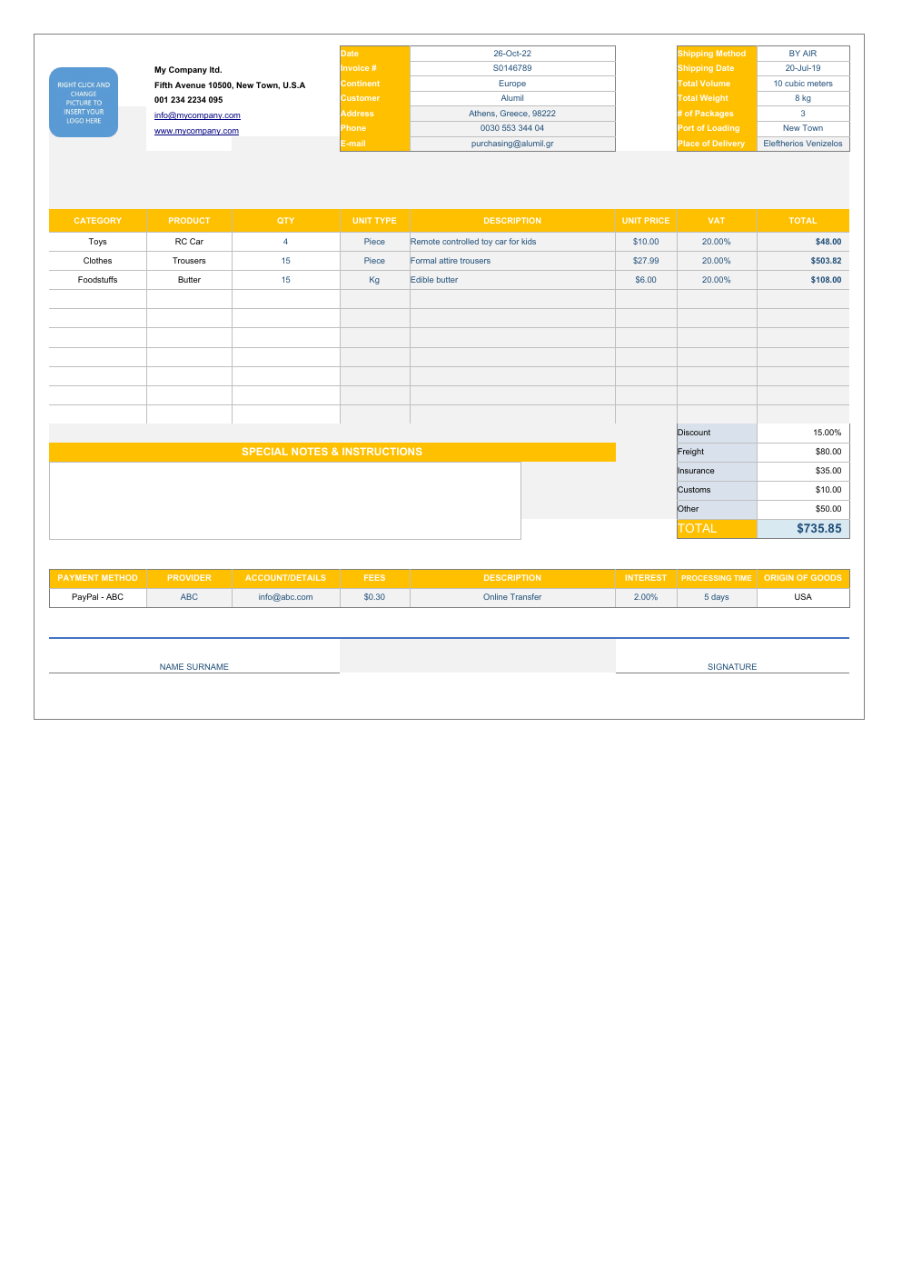The image size is (902, 1276).
Task: Select unit price $27.99
Action: (x=646, y=261)
